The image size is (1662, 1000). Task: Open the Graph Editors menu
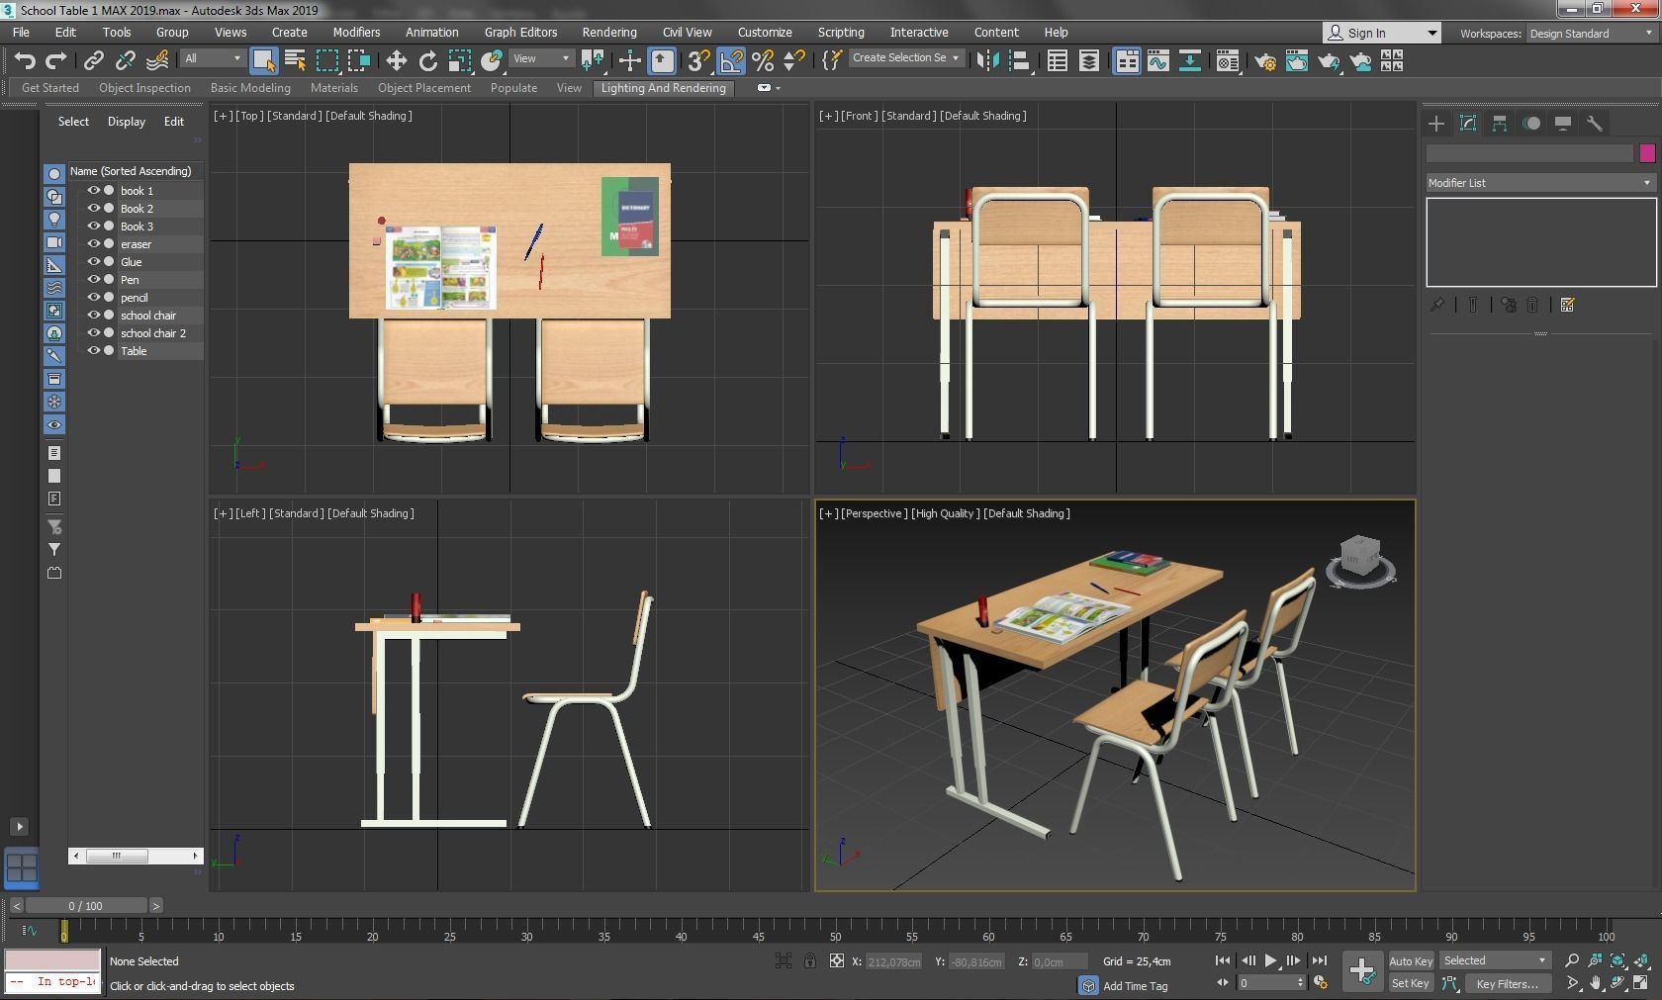520,33
